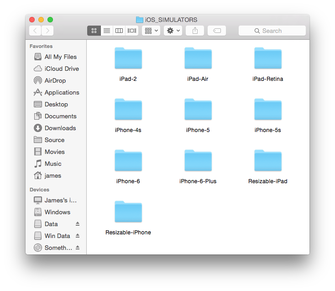Select the iPhone-6-Plus folder icon

(198, 160)
